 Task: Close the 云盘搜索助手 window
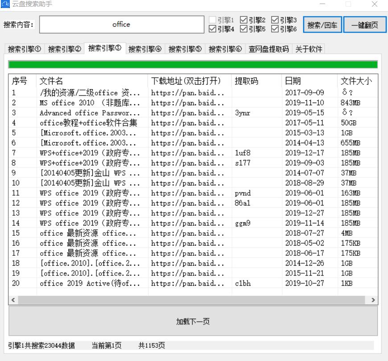[x=374, y=4]
